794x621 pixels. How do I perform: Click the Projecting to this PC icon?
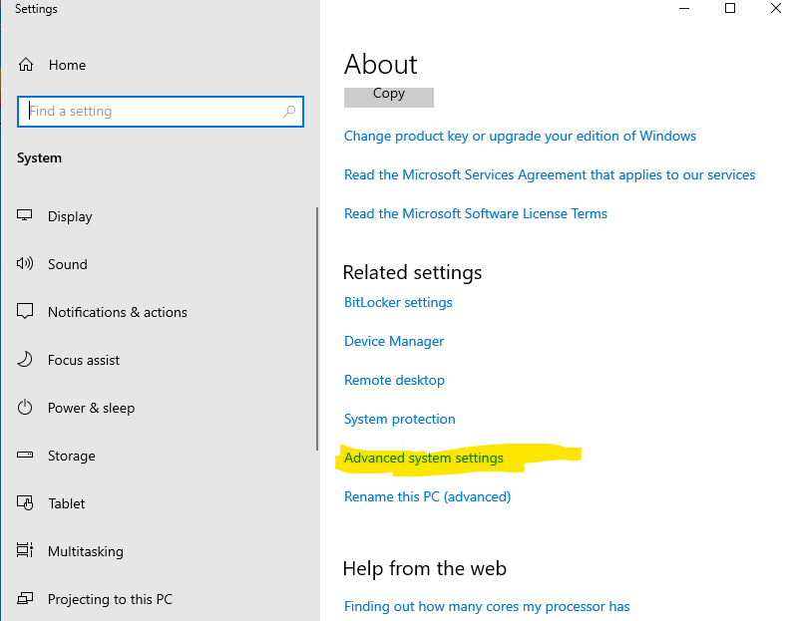(25, 599)
